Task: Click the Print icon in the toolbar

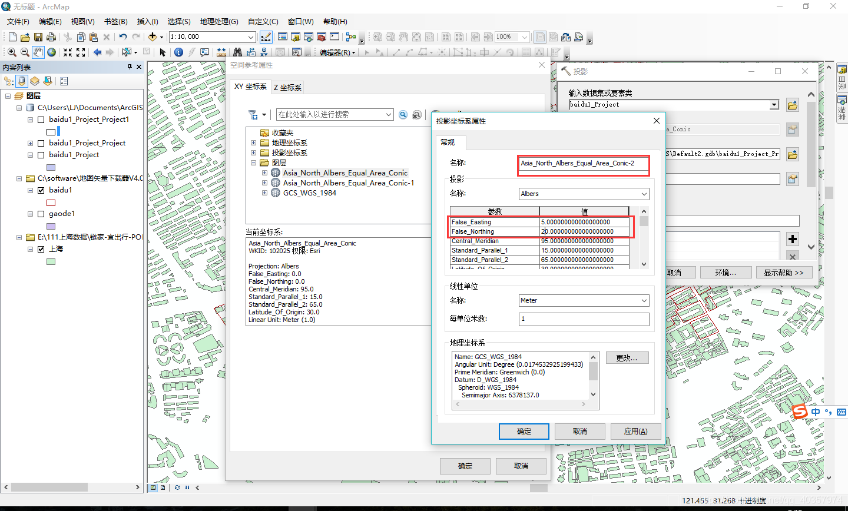Action: pos(51,37)
